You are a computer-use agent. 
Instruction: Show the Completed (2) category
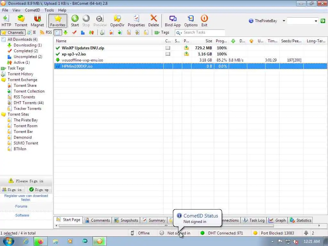26,51
